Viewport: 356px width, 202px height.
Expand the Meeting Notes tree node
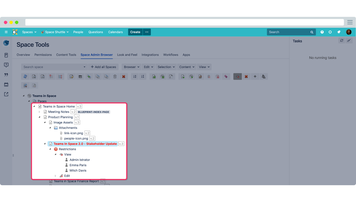tap(39, 112)
